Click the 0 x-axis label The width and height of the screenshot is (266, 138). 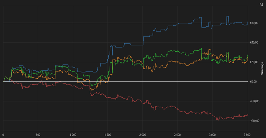3,135
